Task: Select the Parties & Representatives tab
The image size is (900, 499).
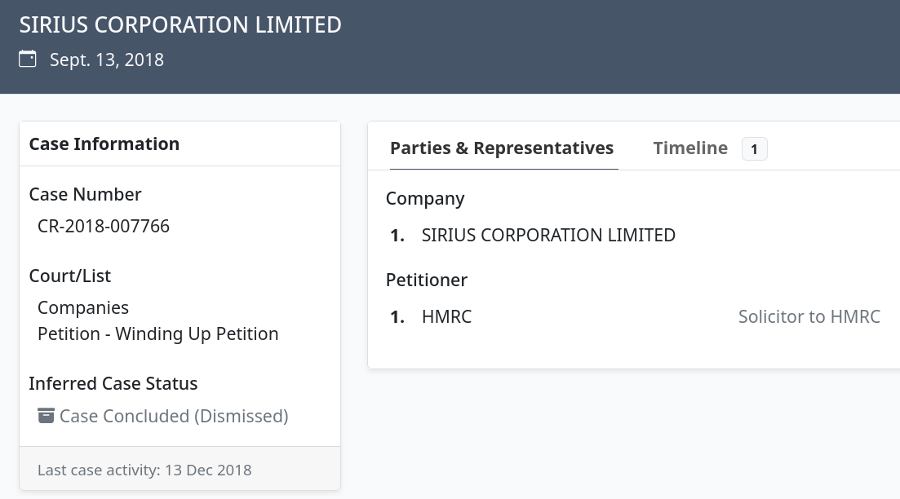Action: [502, 148]
